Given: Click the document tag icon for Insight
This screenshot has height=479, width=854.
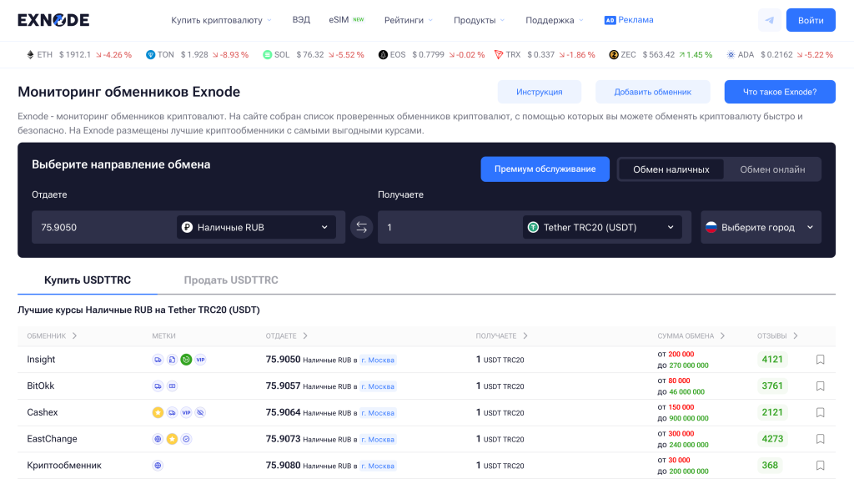Looking at the screenshot, I should tap(172, 360).
